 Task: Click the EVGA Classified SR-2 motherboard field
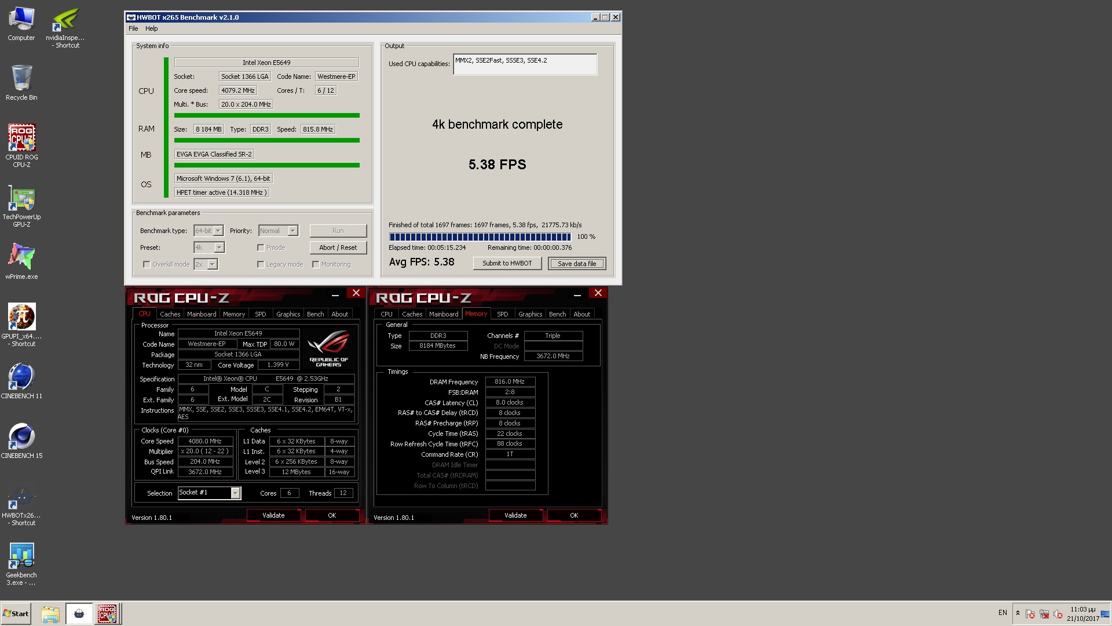pyautogui.click(x=214, y=154)
